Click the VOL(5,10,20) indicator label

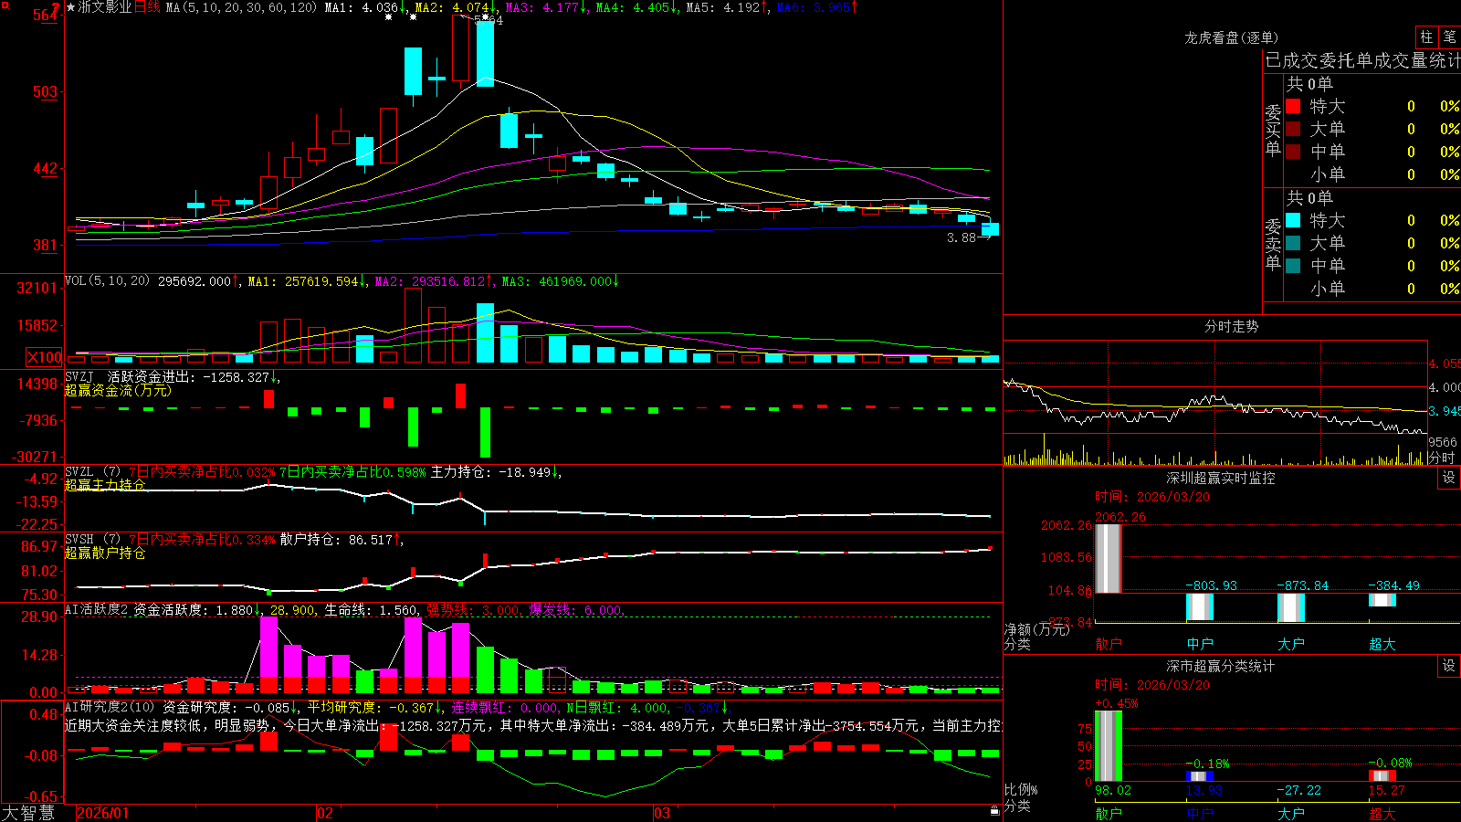(108, 281)
